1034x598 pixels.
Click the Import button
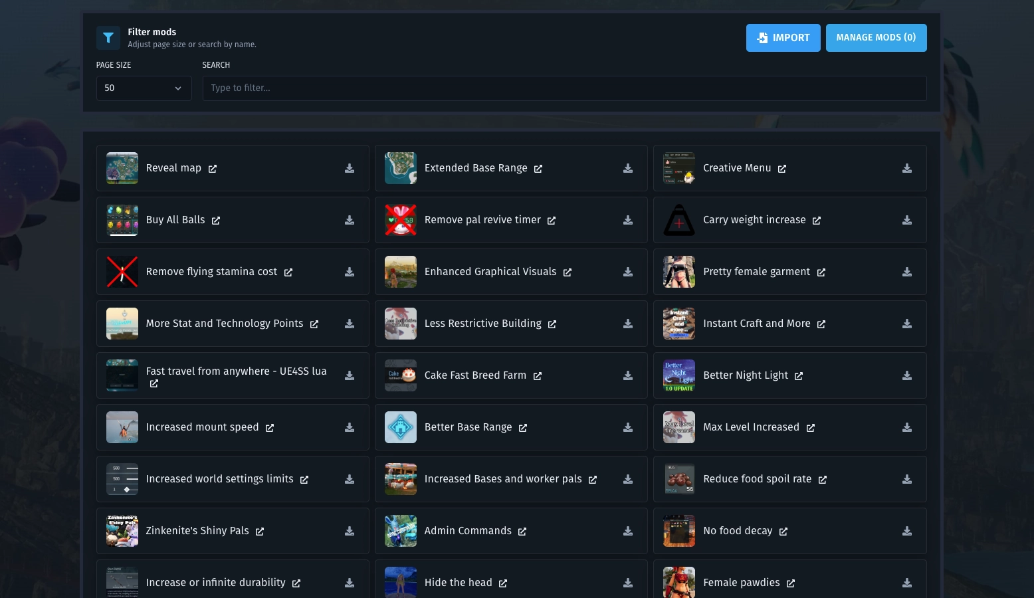pos(783,38)
